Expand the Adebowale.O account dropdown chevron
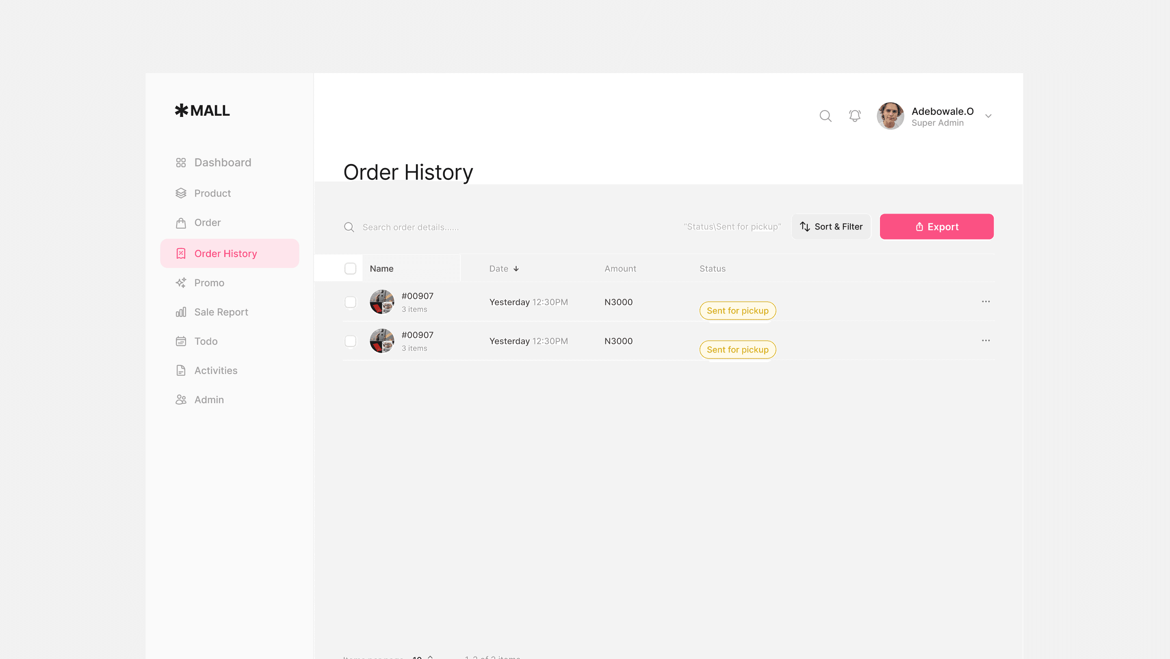Viewport: 1170px width, 659px height. point(988,116)
